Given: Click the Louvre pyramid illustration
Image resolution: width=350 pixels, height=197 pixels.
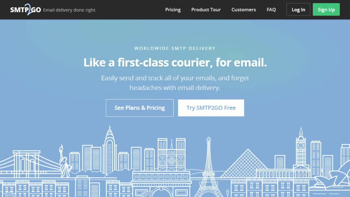Looking at the screenshot, I should coord(248,164).
